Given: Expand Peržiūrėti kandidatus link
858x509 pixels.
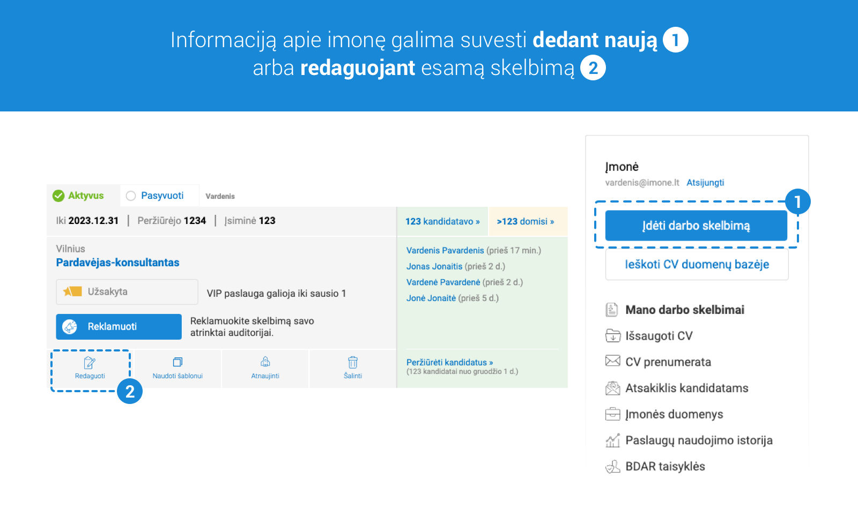Looking at the screenshot, I should [x=449, y=362].
